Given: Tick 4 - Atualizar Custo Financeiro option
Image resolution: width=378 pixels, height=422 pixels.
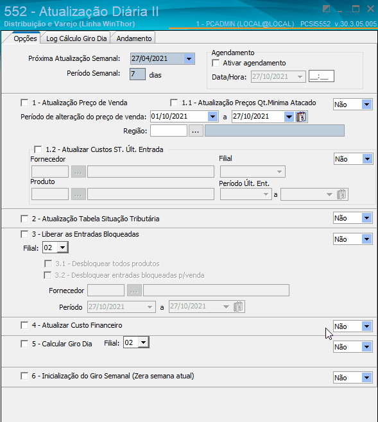Looking at the screenshot, I should (x=24, y=325).
